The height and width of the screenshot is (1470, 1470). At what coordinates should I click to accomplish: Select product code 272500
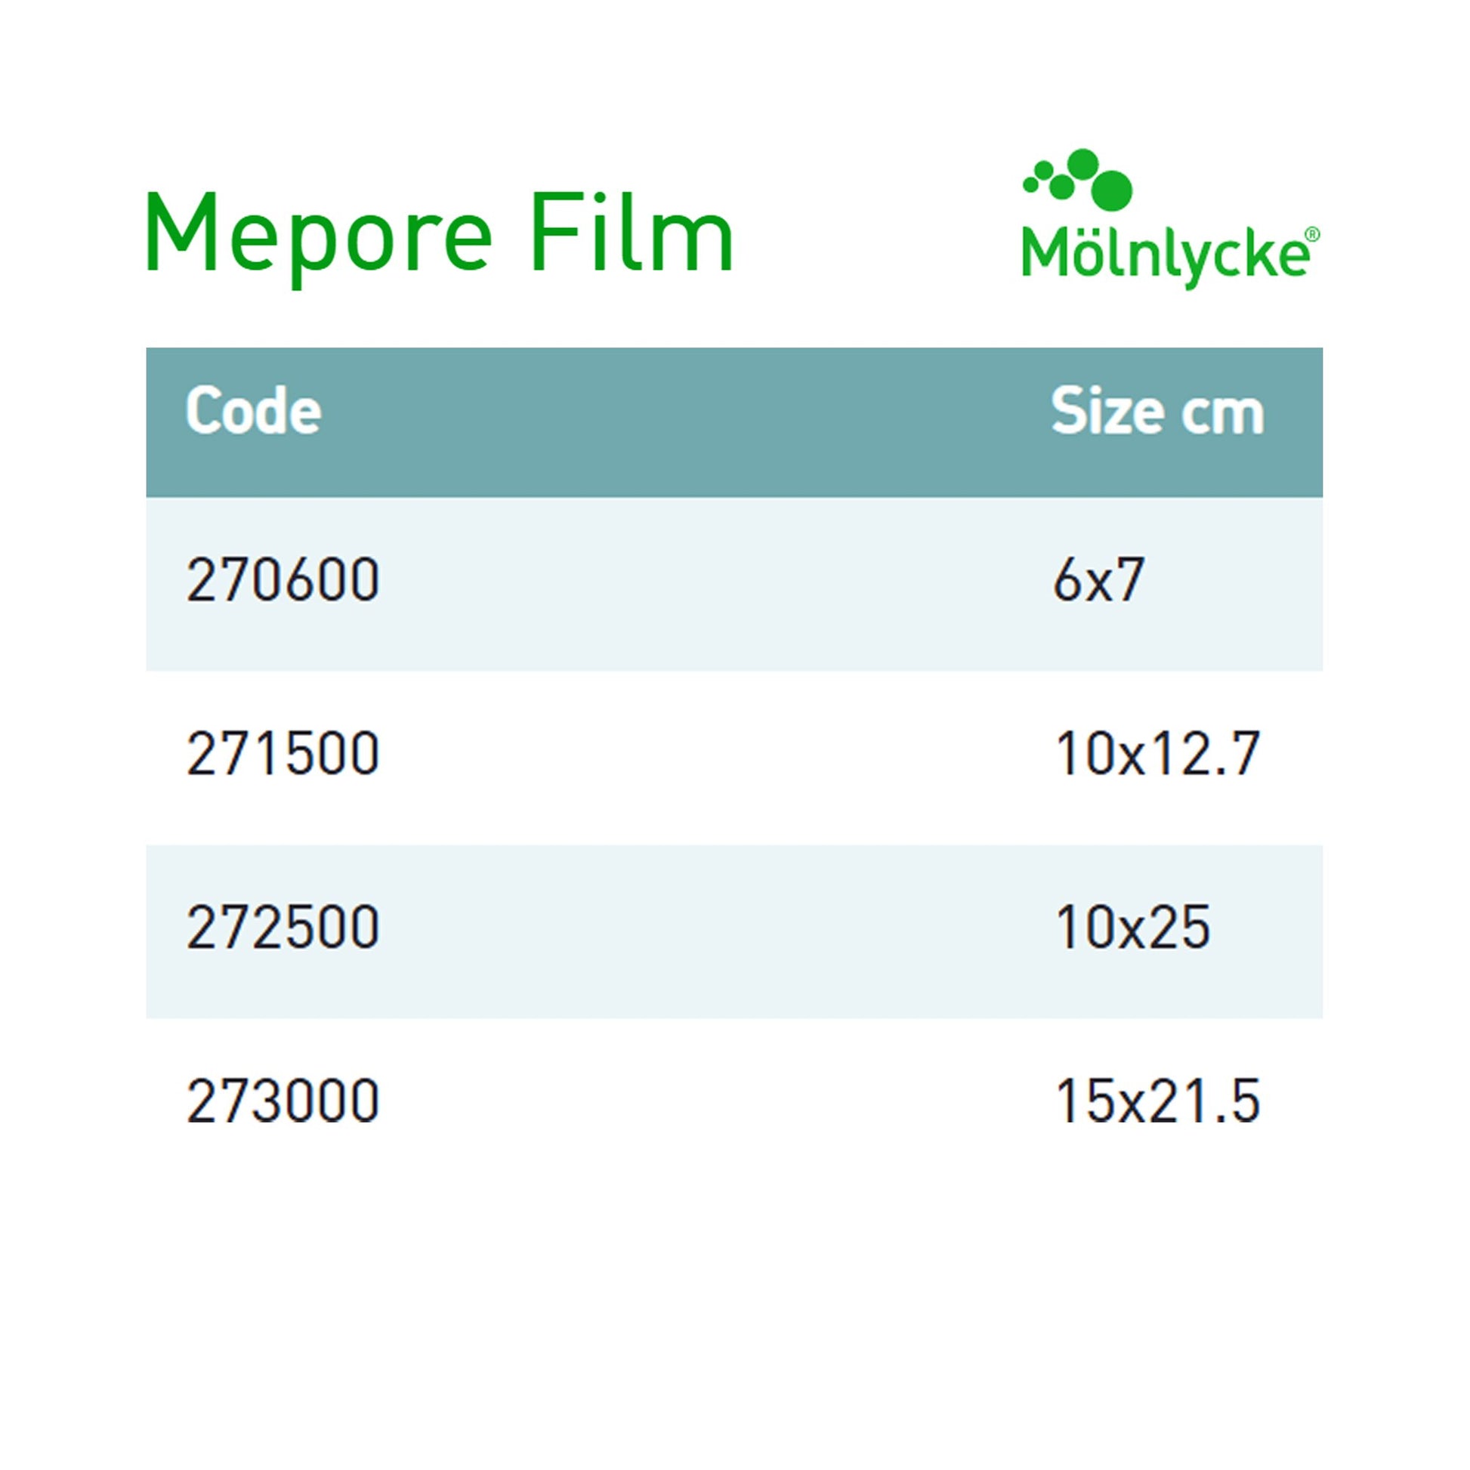[283, 928]
